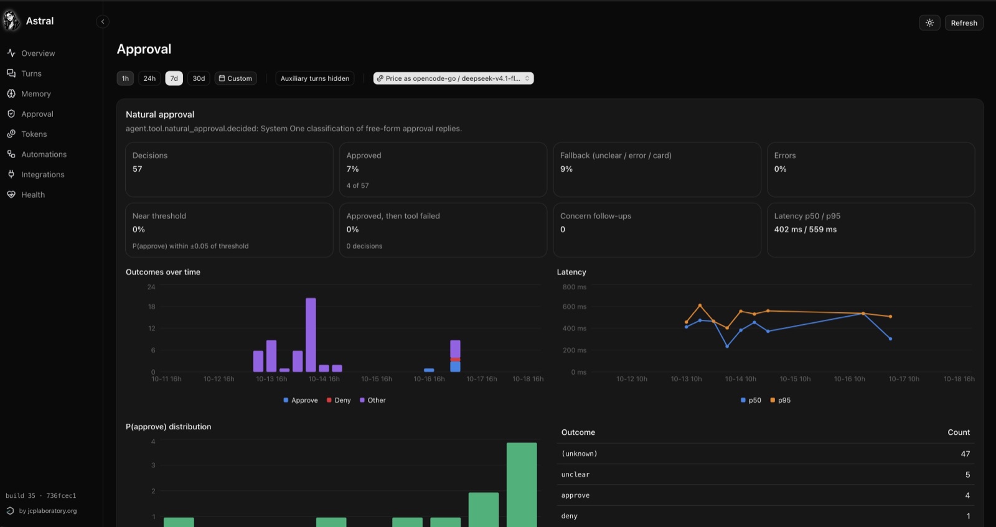Select the 7d time range
The height and width of the screenshot is (527, 996).
(174, 78)
